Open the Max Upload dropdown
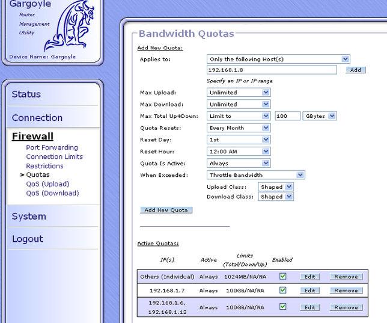This screenshot has width=387, height=323. [x=239, y=93]
